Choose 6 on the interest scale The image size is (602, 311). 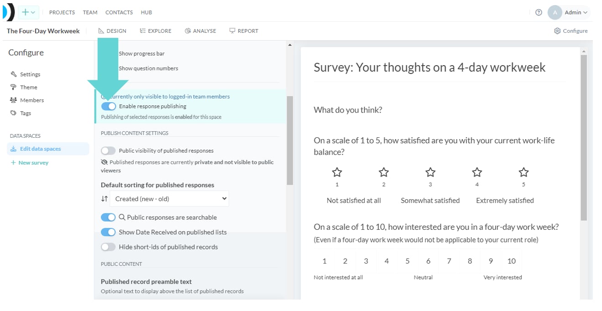point(428,261)
